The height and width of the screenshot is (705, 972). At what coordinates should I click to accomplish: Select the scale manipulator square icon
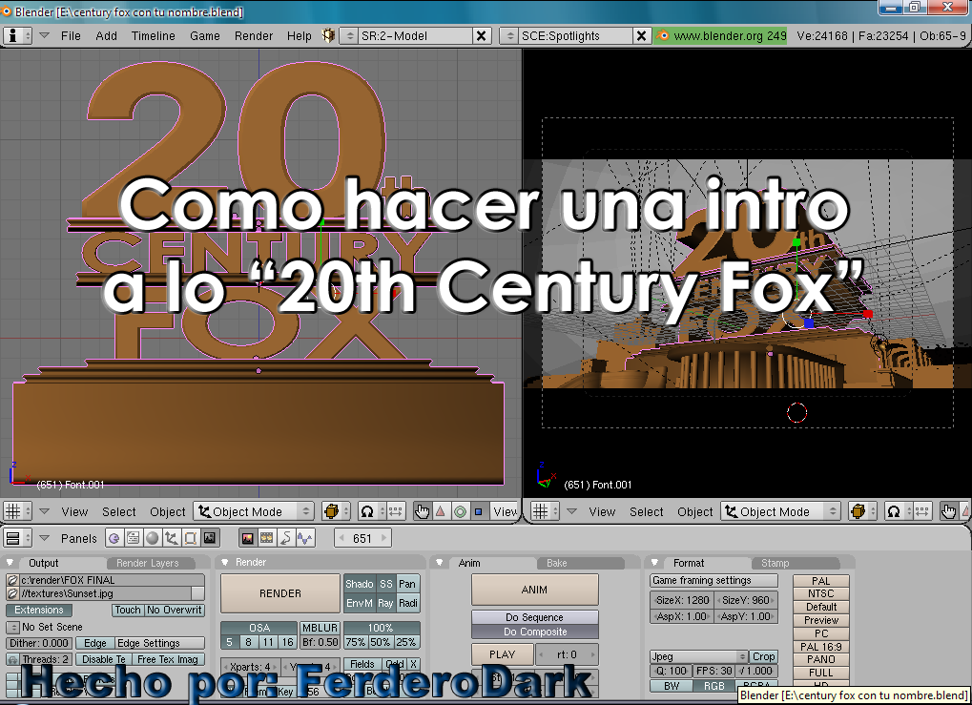tap(479, 511)
